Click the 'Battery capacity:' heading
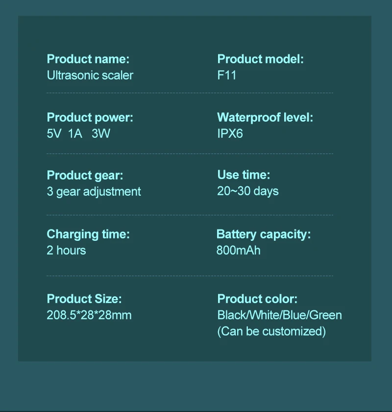The image size is (392, 412). click(x=263, y=234)
